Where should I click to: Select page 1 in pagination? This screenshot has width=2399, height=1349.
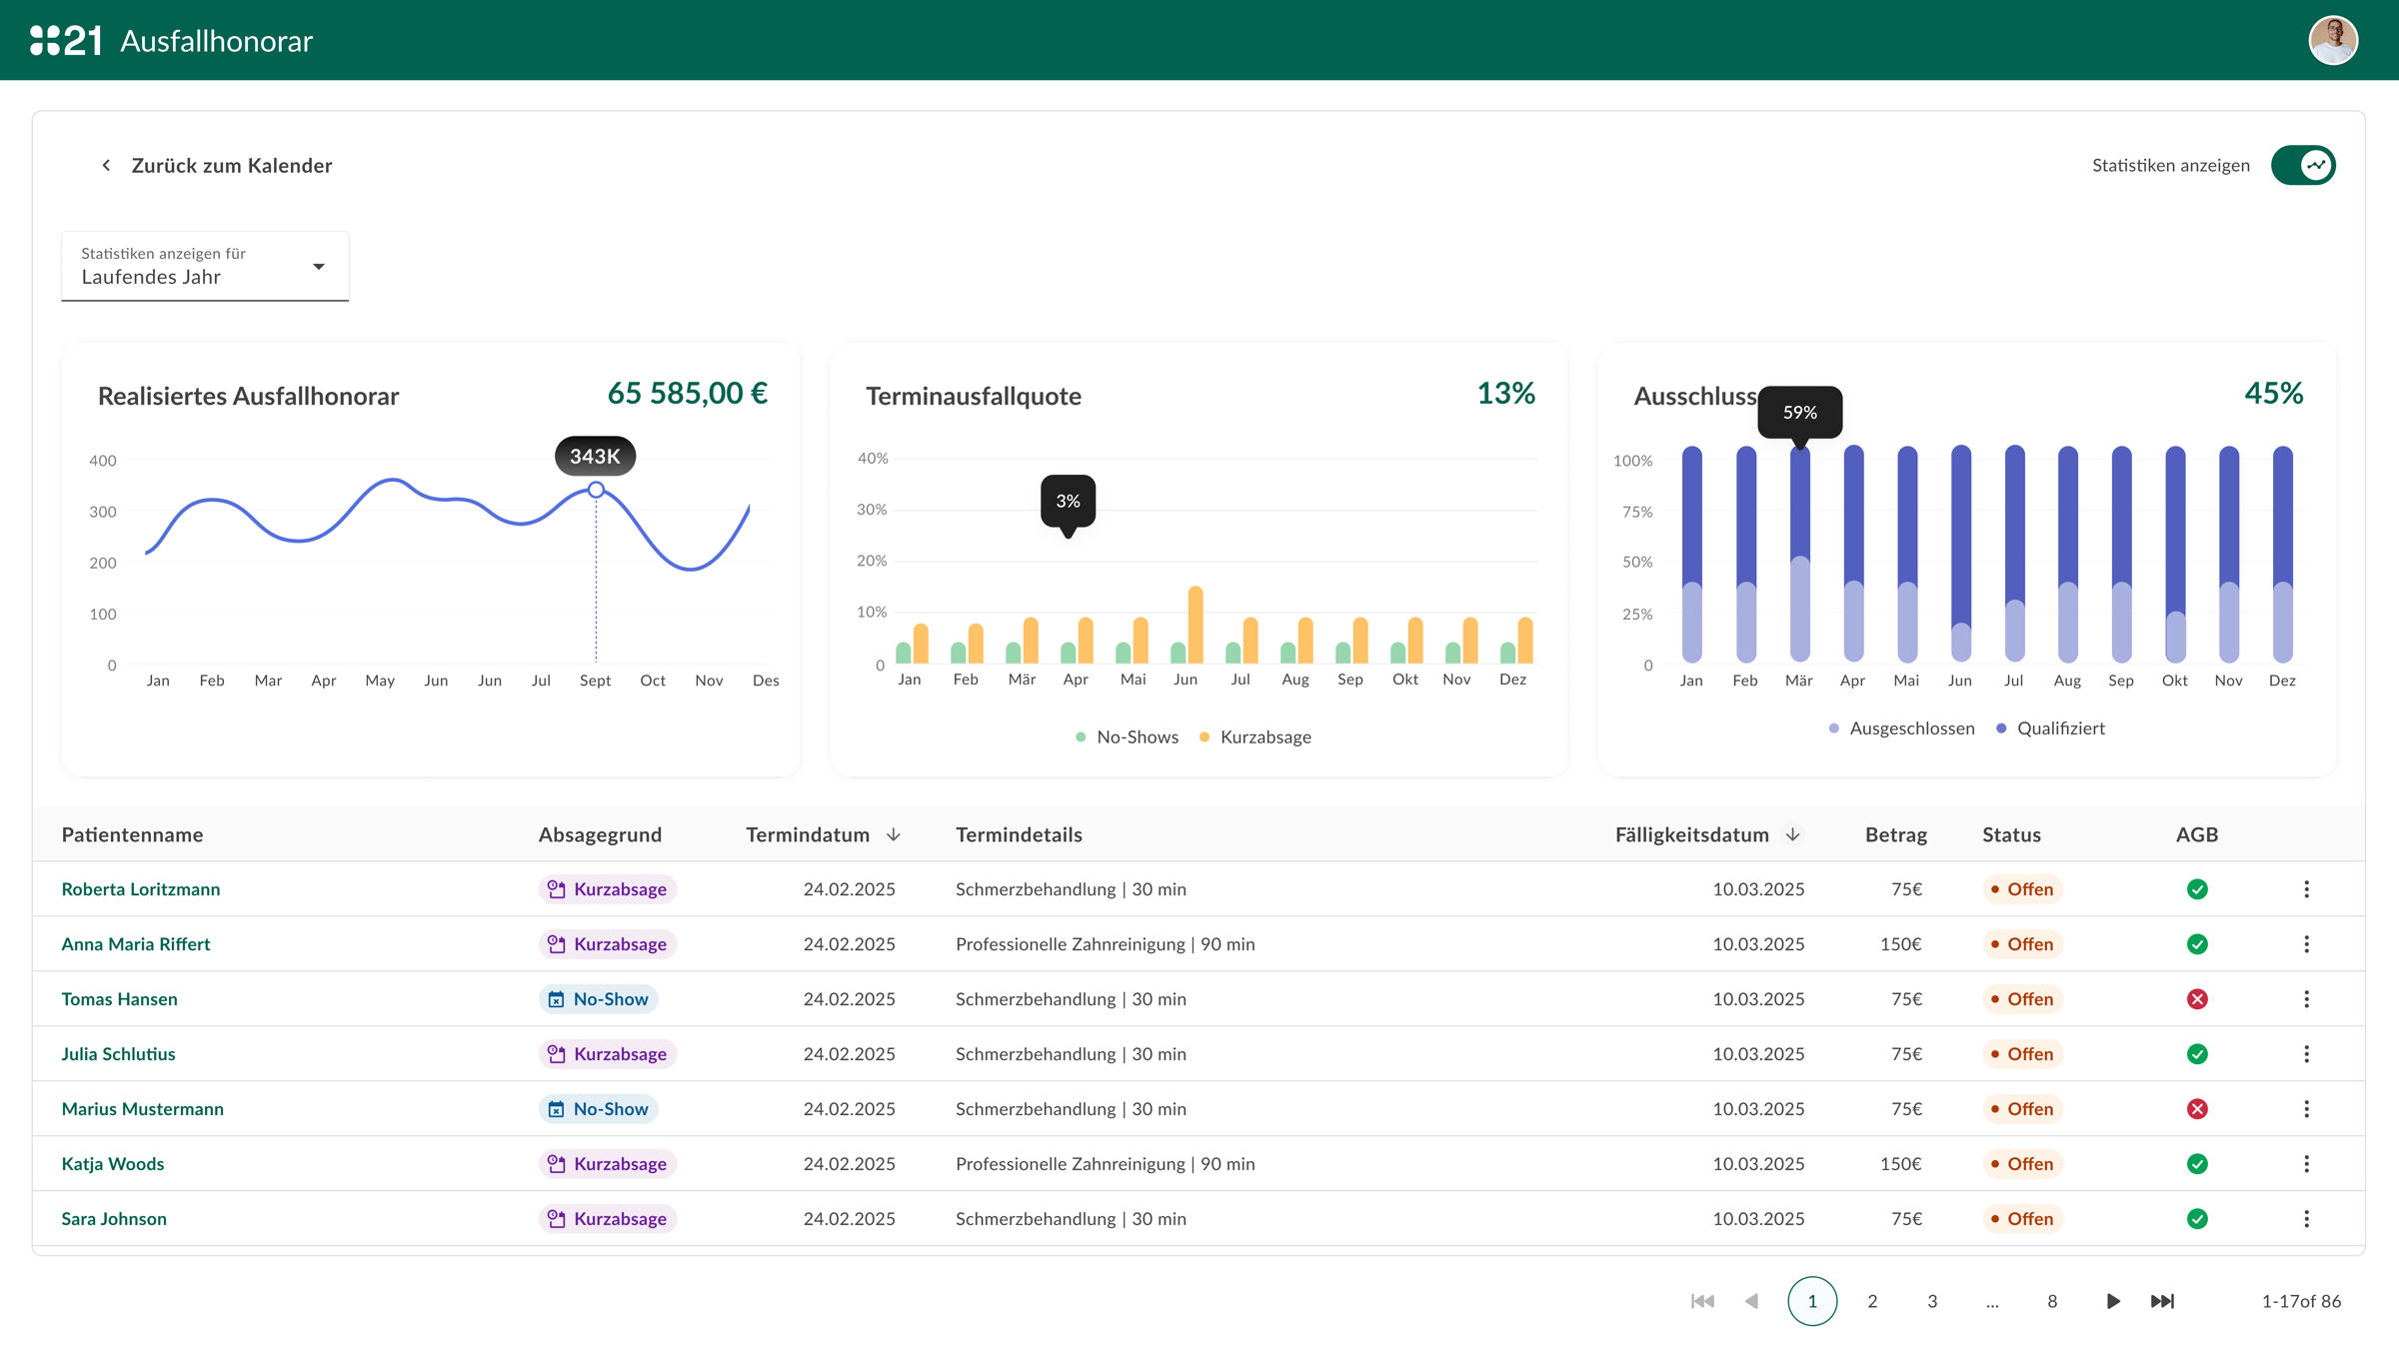[1812, 1301]
